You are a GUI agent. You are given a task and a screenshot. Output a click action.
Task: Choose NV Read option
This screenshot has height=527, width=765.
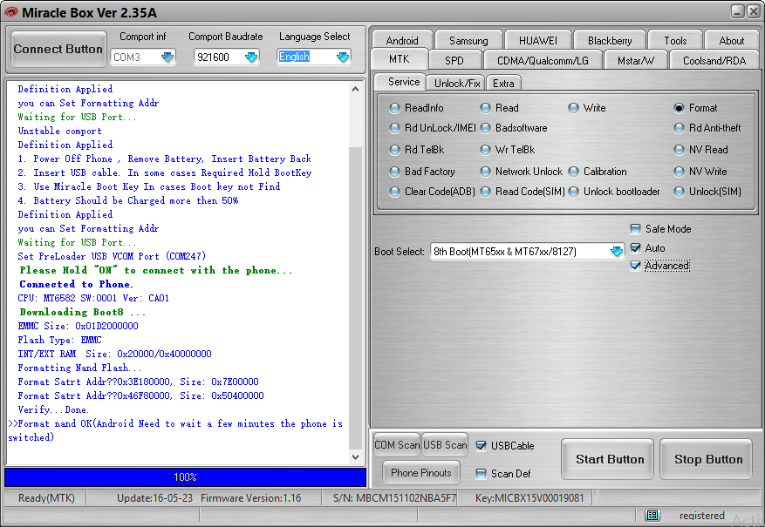[679, 150]
